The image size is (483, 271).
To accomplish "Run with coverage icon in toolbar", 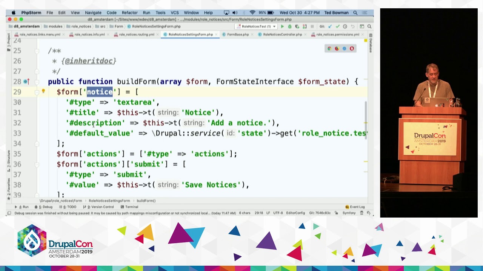I will click(297, 26).
